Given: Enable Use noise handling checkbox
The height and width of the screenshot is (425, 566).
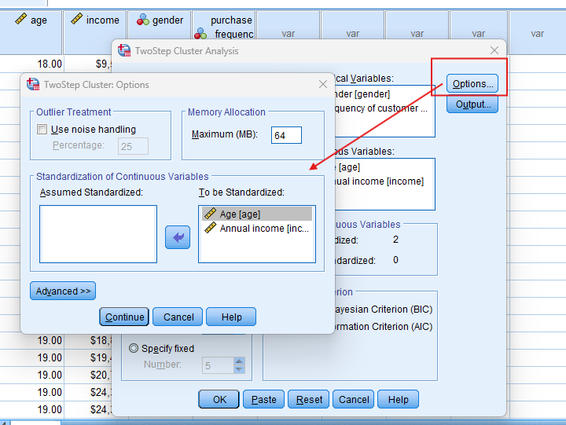Looking at the screenshot, I should (42, 130).
